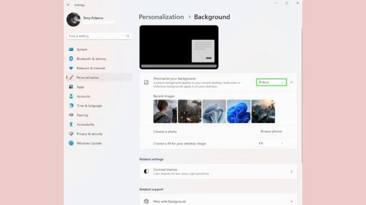366x205 pixels.
Task: Click the picture icon beside Personalize your background
Action: pos(146,82)
